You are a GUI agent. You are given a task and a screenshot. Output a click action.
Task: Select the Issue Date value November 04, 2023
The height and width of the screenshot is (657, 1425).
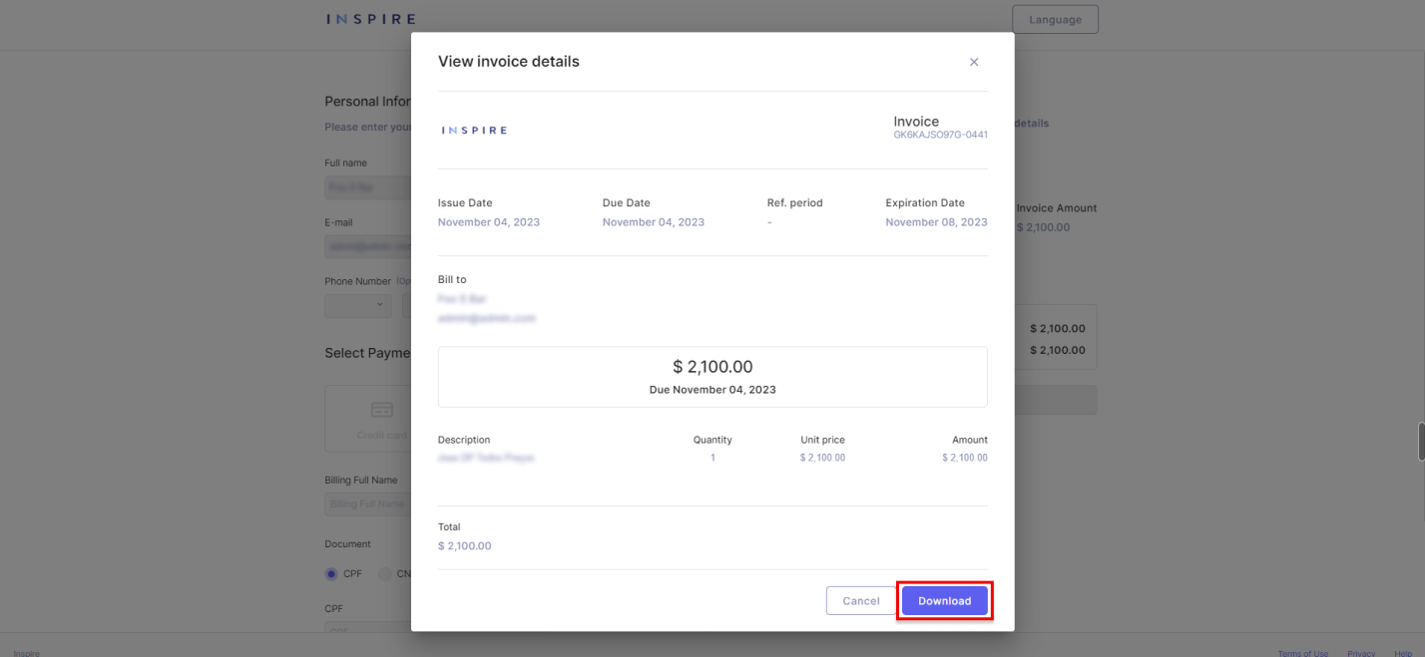click(489, 222)
